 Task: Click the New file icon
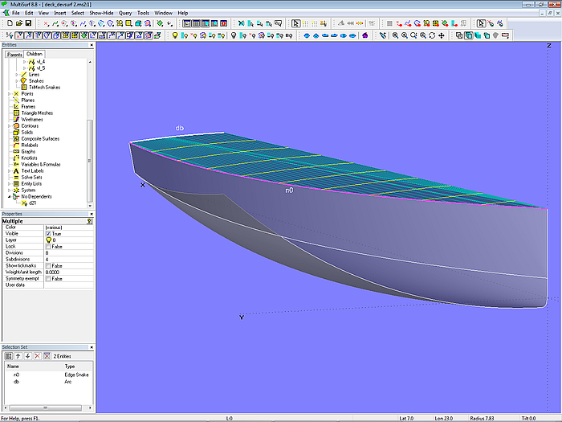[x=8, y=24]
